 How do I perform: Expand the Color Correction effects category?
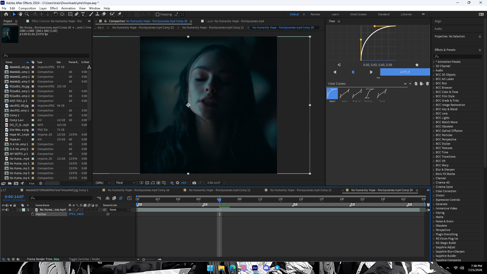click(x=433, y=191)
